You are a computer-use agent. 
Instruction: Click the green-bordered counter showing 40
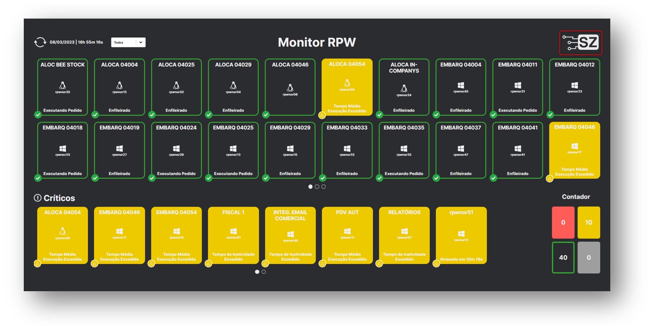coord(563,257)
